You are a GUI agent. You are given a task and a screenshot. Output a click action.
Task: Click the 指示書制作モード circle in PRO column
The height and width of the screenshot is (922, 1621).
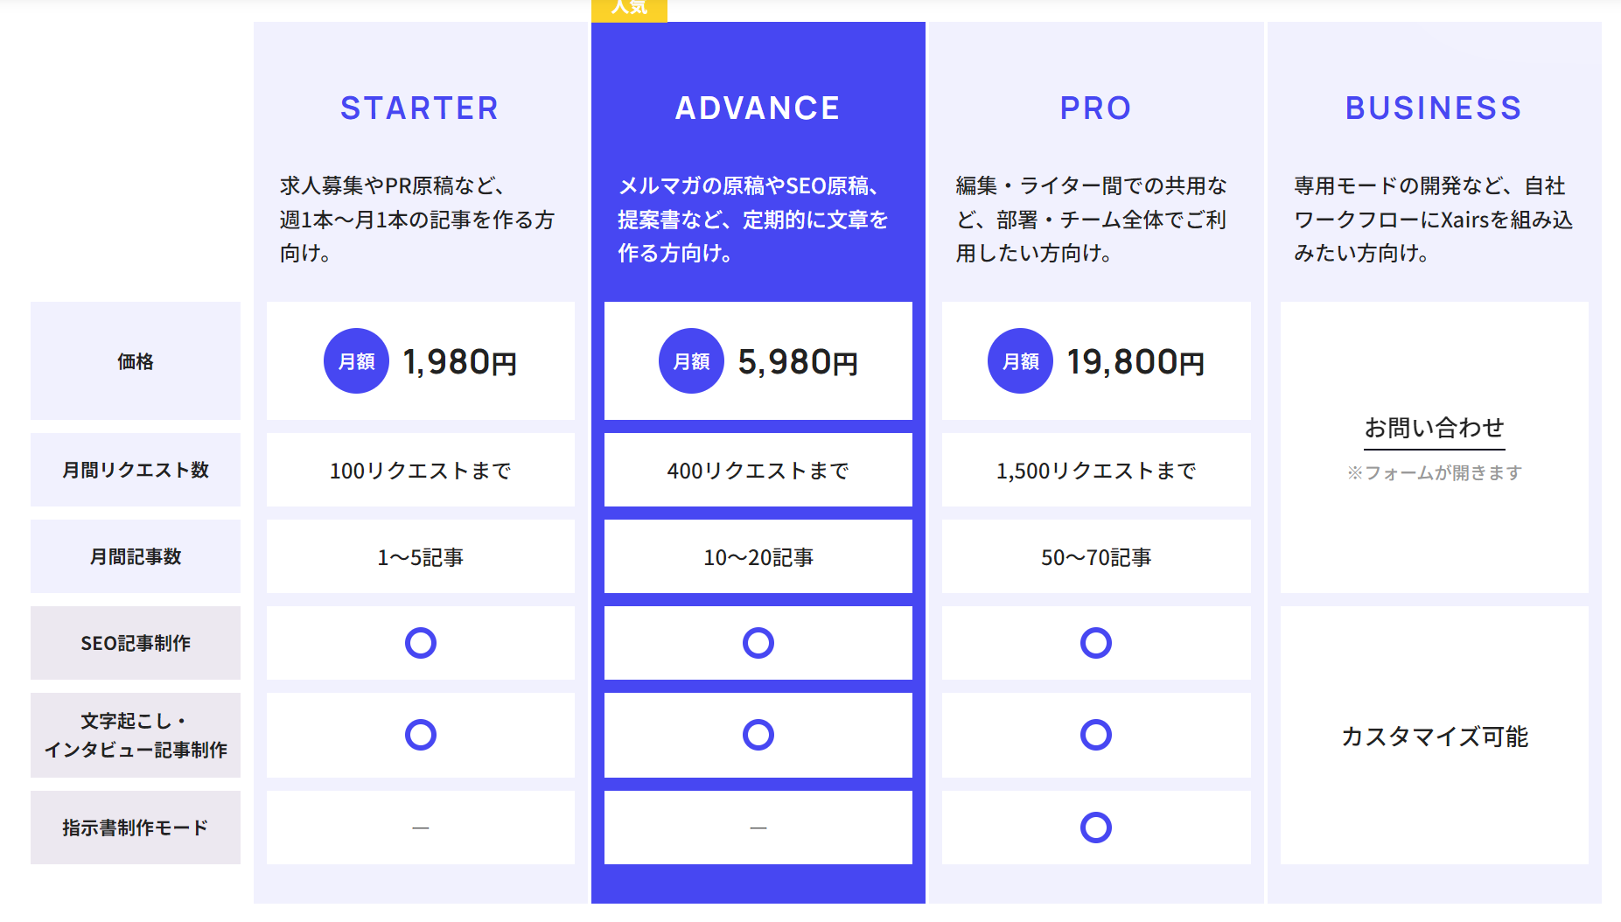tap(1095, 827)
